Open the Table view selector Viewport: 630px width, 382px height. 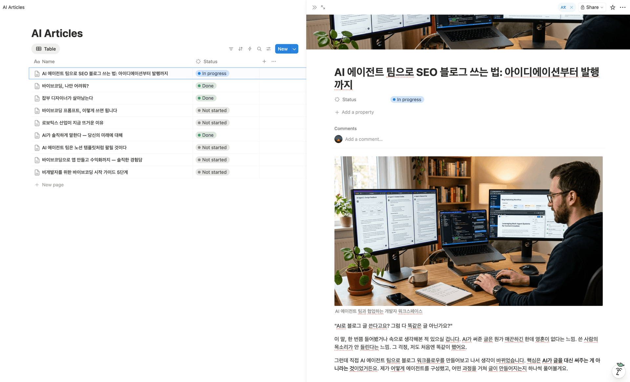click(46, 49)
